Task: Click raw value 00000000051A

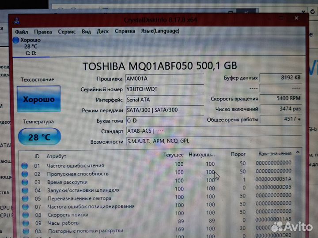Action: pos(273,179)
